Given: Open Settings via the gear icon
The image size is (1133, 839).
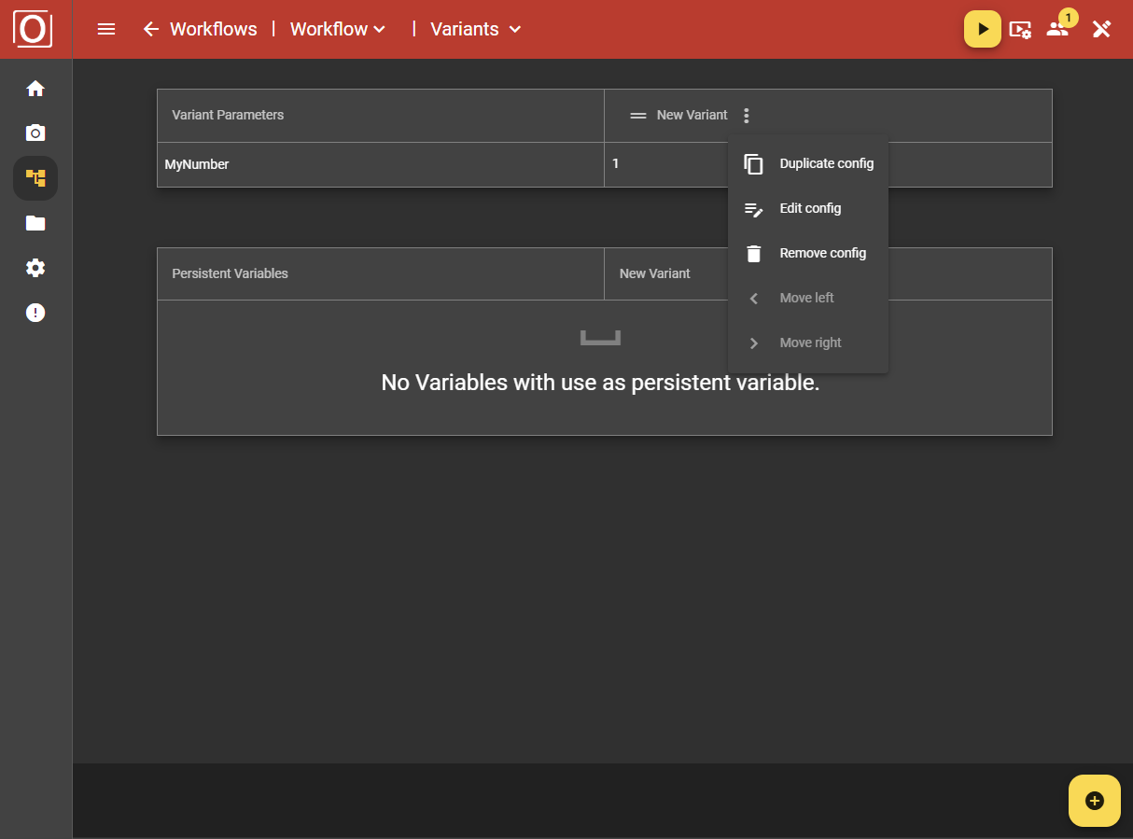Looking at the screenshot, I should point(35,268).
